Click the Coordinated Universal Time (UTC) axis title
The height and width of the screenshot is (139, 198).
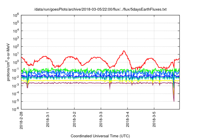[100, 136]
